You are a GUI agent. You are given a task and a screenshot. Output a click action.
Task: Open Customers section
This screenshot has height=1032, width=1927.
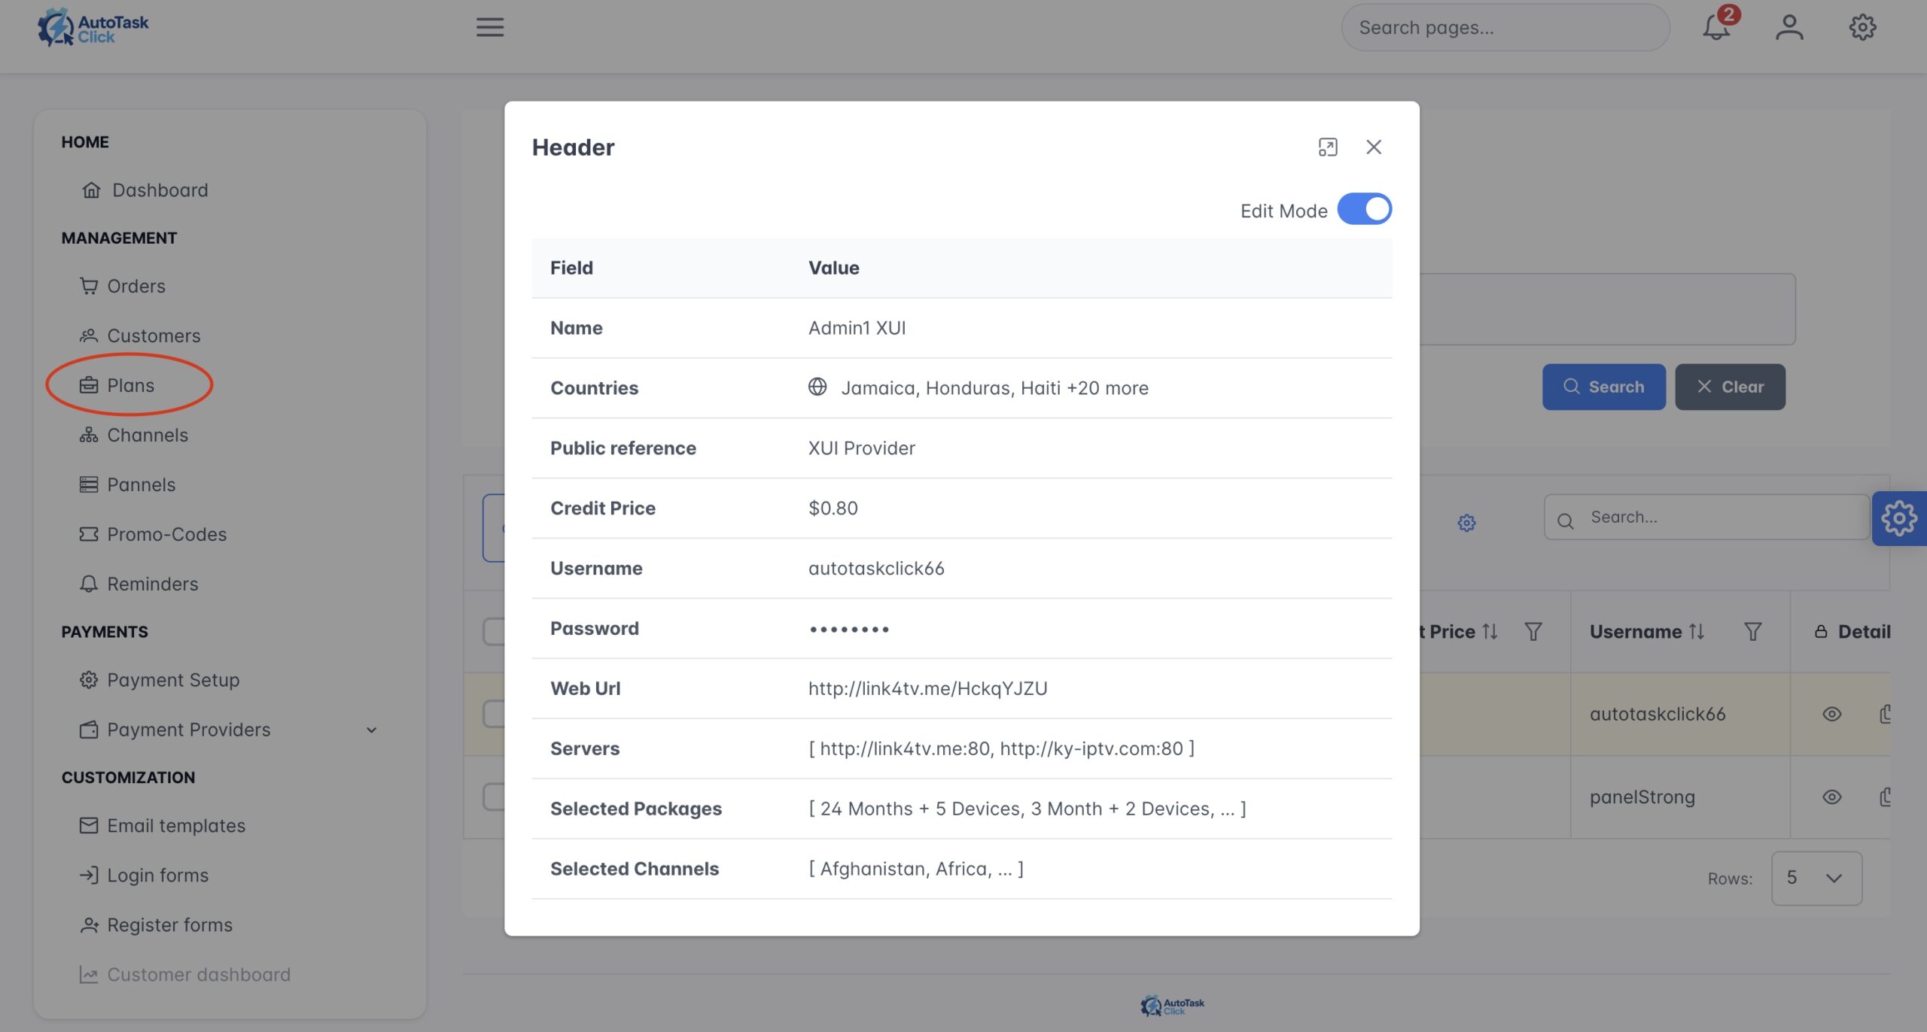pos(140,336)
